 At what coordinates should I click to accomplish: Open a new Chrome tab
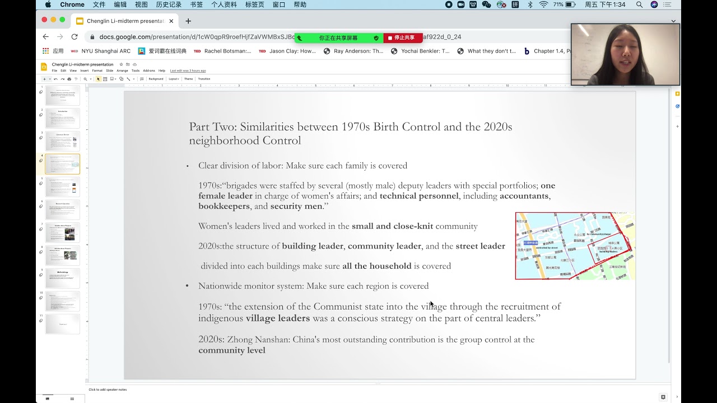188,21
